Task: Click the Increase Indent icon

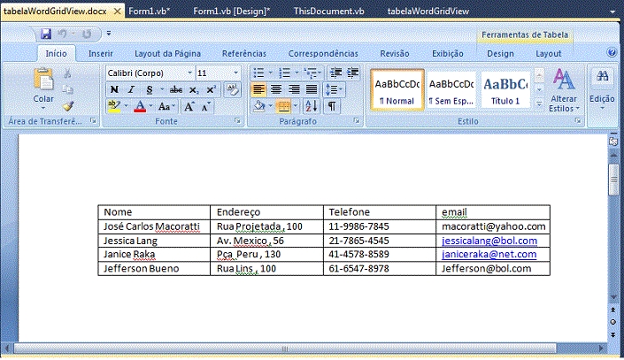Action: pyautogui.click(x=353, y=73)
